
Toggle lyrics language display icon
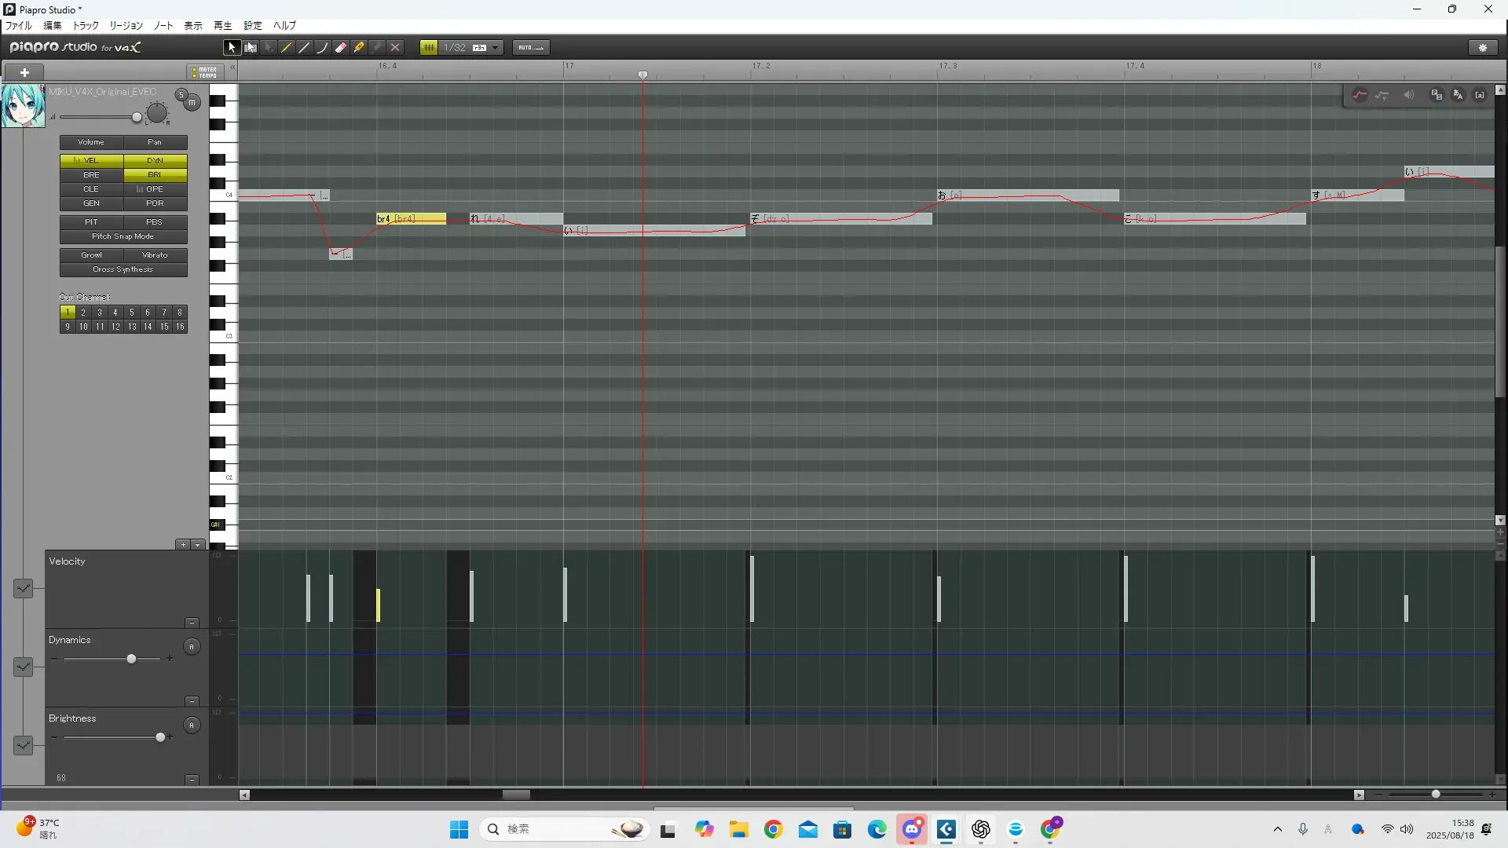point(1458,95)
